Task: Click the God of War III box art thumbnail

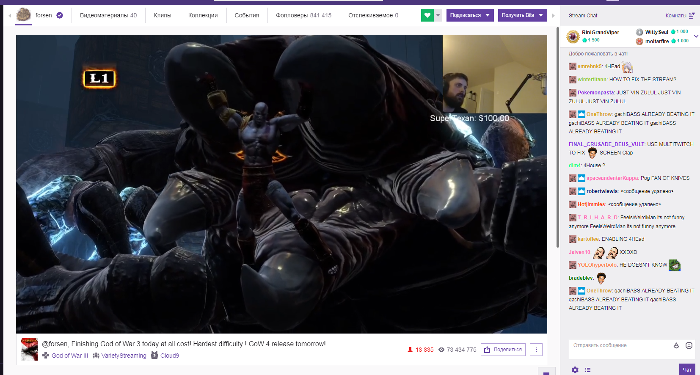Action: (29, 350)
